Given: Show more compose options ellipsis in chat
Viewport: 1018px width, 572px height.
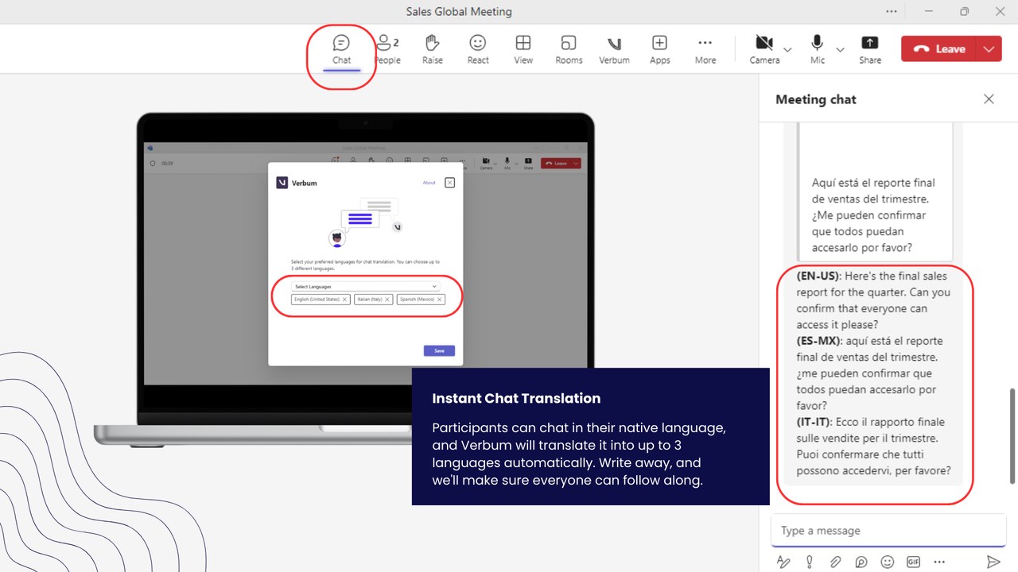Looking at the screenshot, I should (x=939, y=562).
